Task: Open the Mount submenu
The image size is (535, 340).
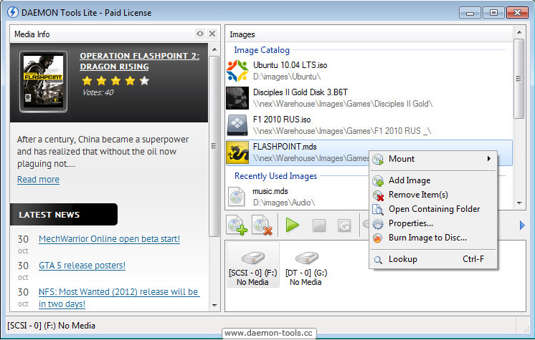Action: tap(432, 159)
